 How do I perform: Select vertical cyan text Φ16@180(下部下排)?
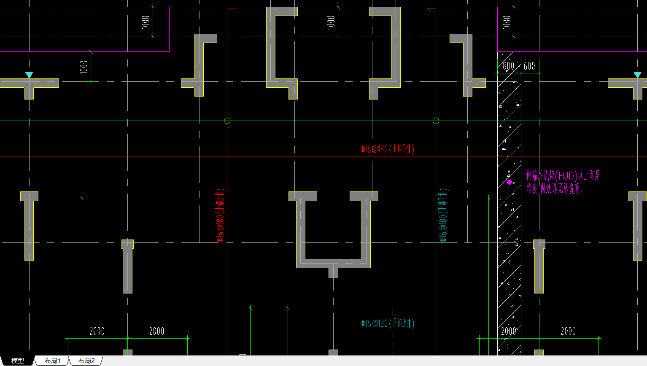(443, 215)
